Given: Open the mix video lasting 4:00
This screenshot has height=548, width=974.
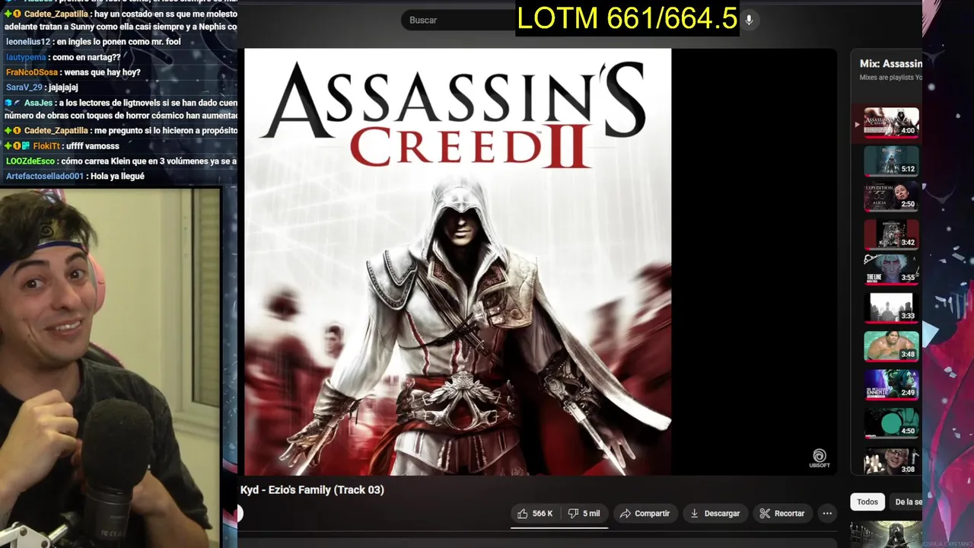Looking at the screenshot, I should 891,122.
